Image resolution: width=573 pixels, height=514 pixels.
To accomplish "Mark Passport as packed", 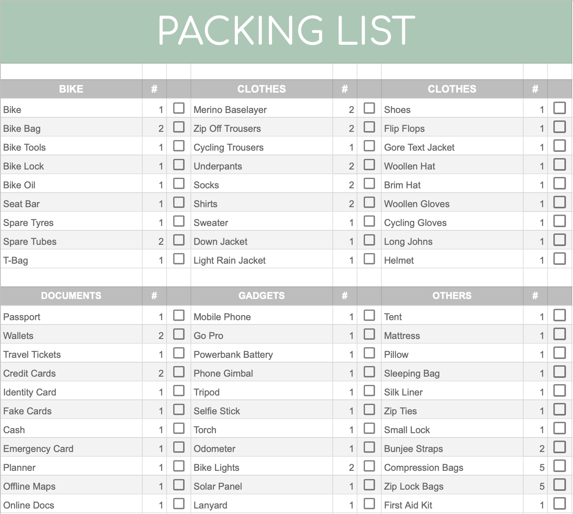I will point(179,315).
